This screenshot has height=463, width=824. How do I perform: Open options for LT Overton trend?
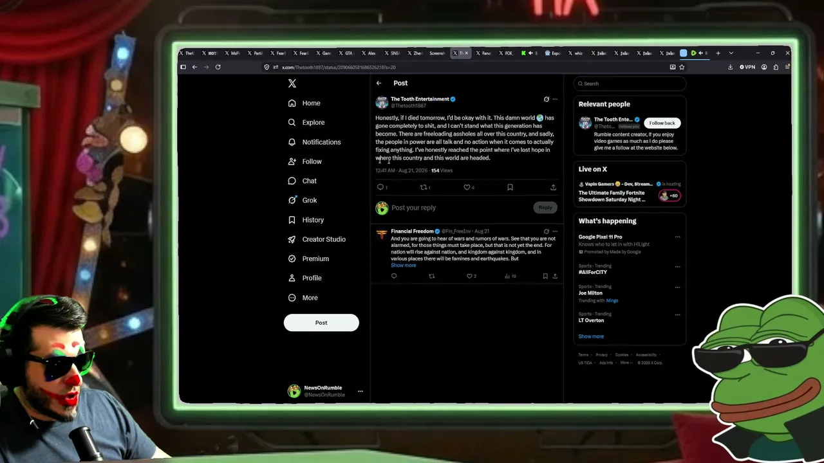[677, 314]
